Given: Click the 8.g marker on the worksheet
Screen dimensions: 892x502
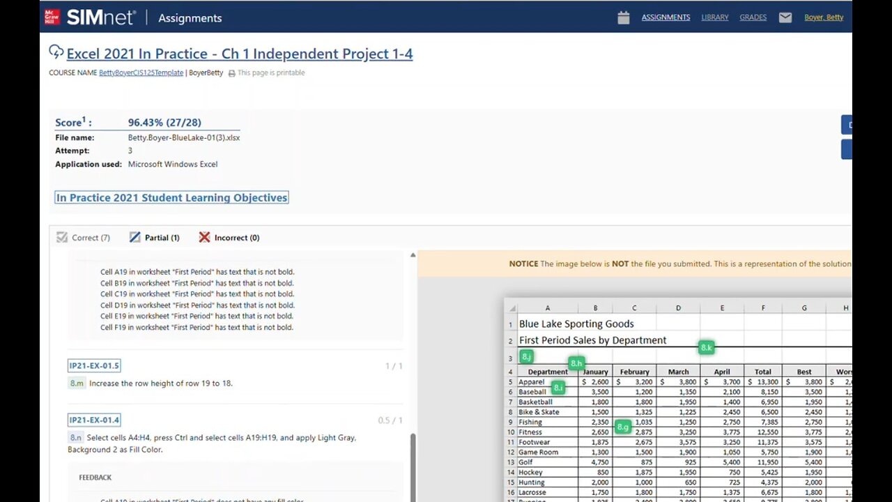Looking at the screenshot, I should 622,427.
